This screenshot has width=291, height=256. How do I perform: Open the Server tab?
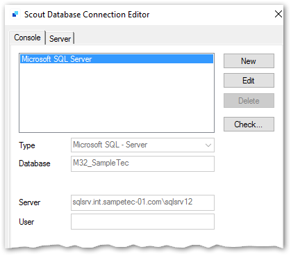tap(60, 39)
